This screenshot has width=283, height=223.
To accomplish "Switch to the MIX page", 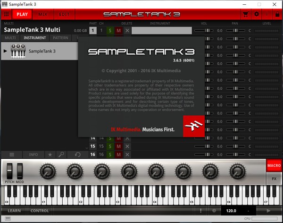I will (x=43, y=14).
